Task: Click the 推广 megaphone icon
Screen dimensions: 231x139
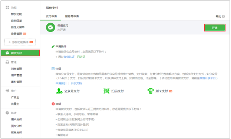Action: (x=7, y=91)
